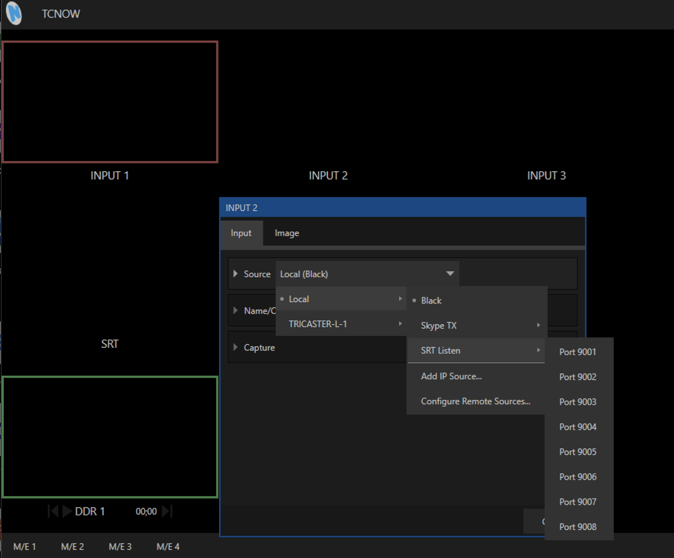
Task: Switch to the M/E 1 tab
Action: tap(25, 546)
